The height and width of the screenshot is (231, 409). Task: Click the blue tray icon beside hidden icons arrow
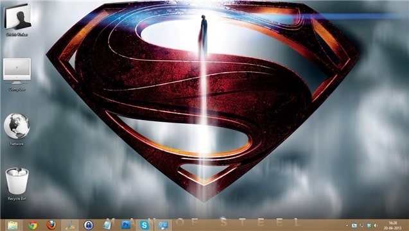354,225
